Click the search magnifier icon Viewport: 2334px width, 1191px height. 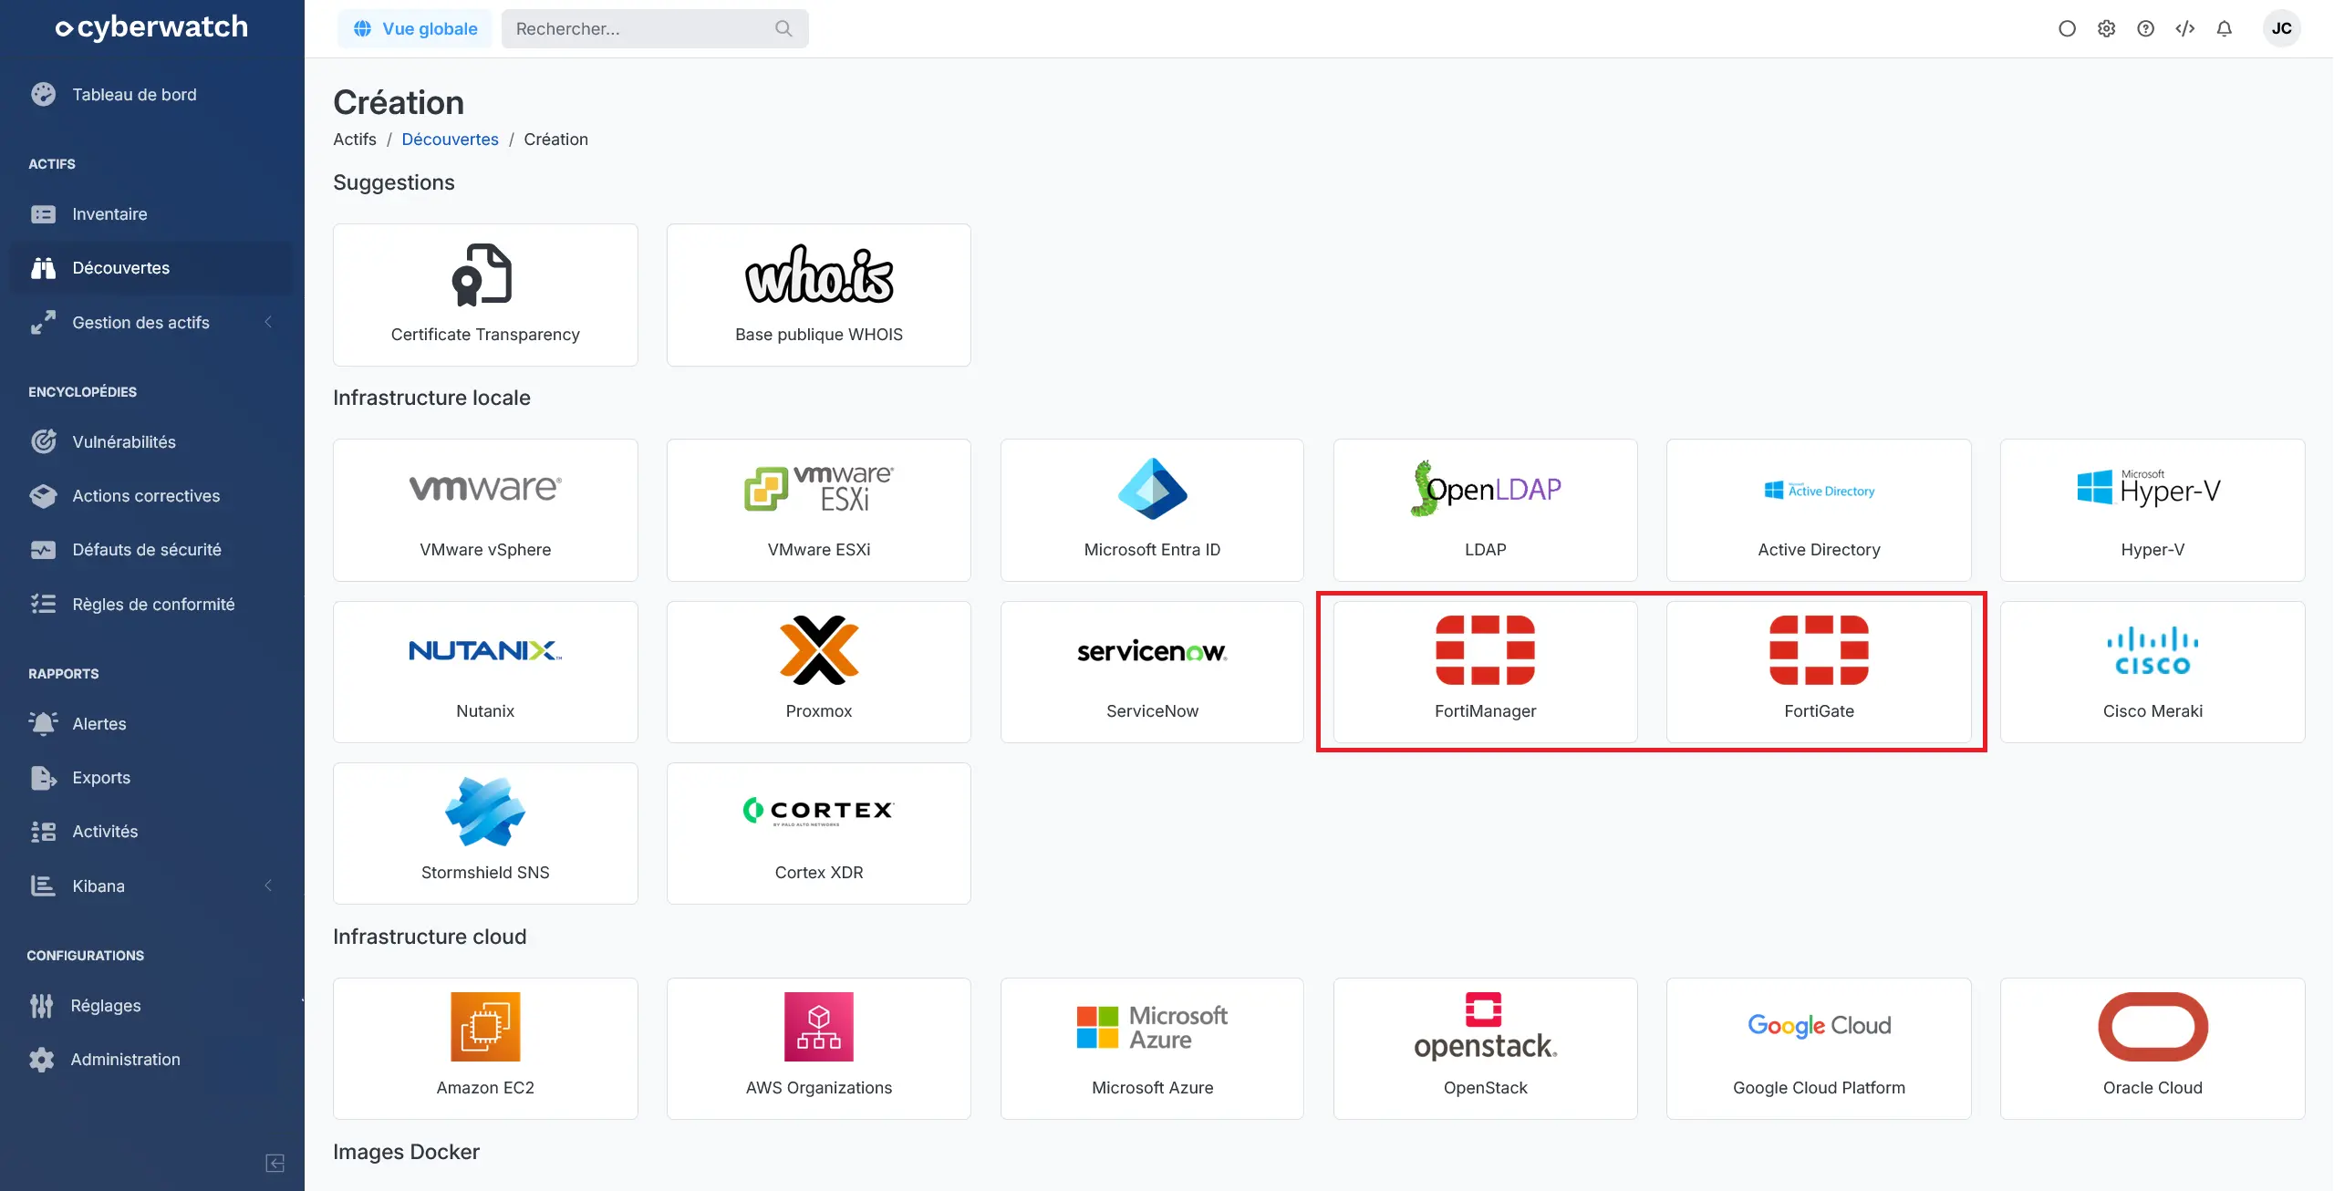(x=783, y=29)
